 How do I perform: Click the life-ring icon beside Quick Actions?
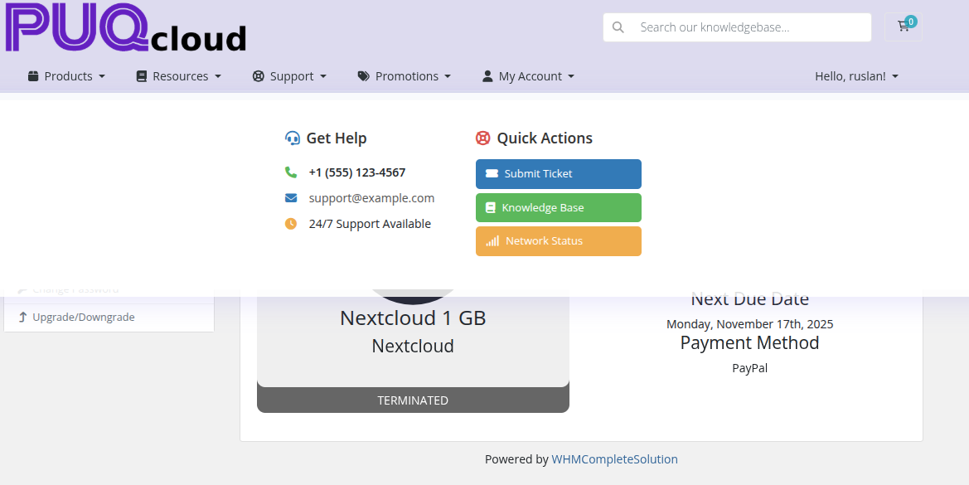(x=483, y=138)
